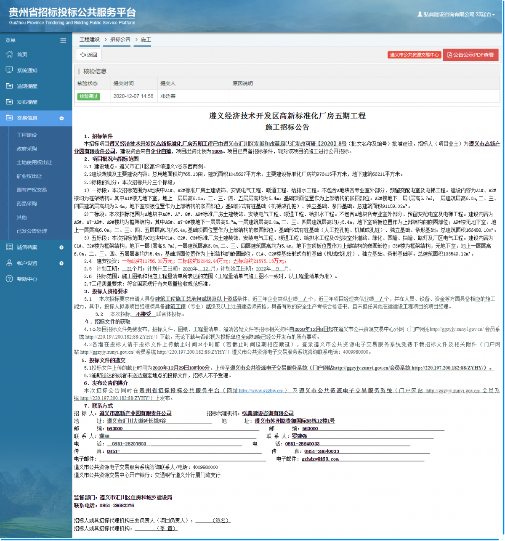
Task: Switch to the 施工 tab
Action: tap(142, 39)
